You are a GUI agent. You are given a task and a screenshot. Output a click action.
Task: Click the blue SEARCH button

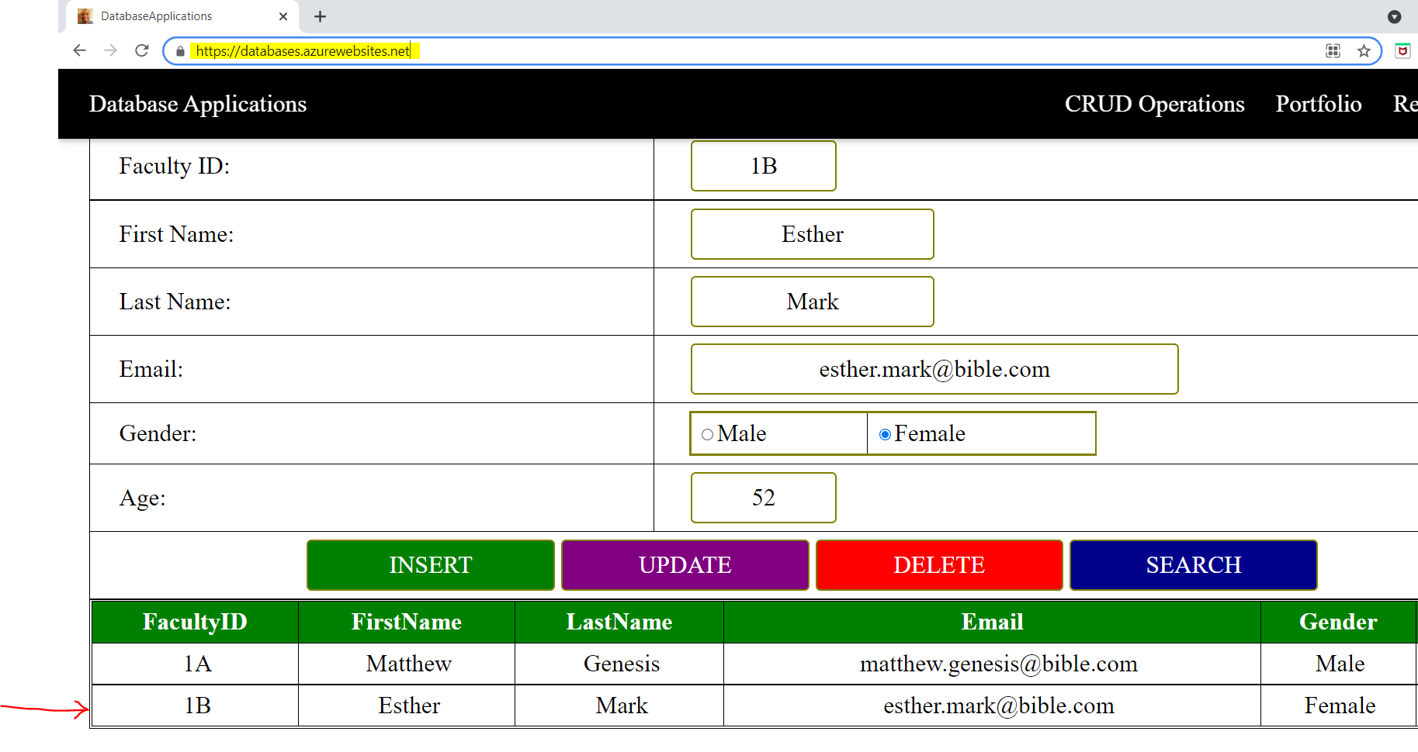1194,565
